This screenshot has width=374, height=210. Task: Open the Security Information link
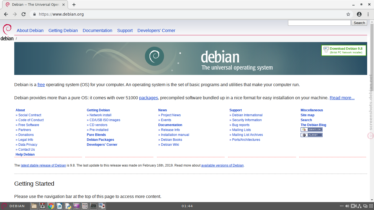pyautogui.click(x=247, y=120)
